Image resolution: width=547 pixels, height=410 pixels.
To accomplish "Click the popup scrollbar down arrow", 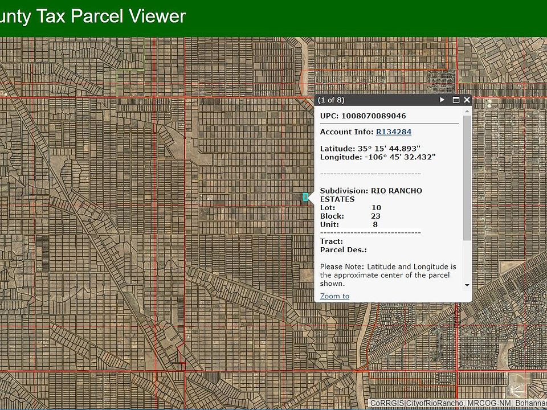I will click(467, 285).
